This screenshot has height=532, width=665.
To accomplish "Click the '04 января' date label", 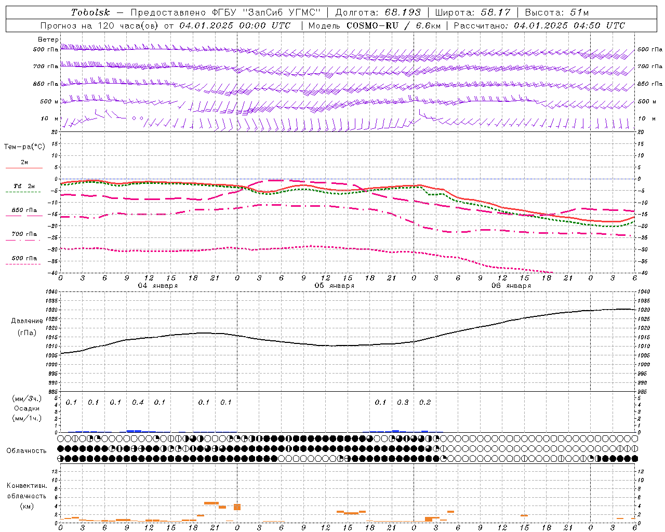I will 158,286.
